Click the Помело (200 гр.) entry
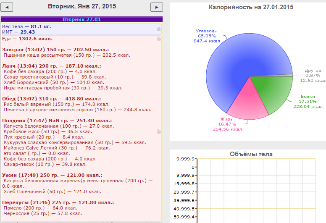The width and height of the screenshot is (326, 223). point(41,208)
